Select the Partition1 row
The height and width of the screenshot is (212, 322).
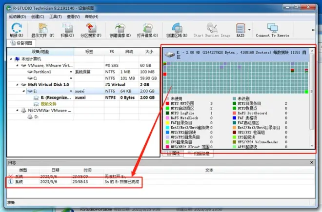click(83, 72)
